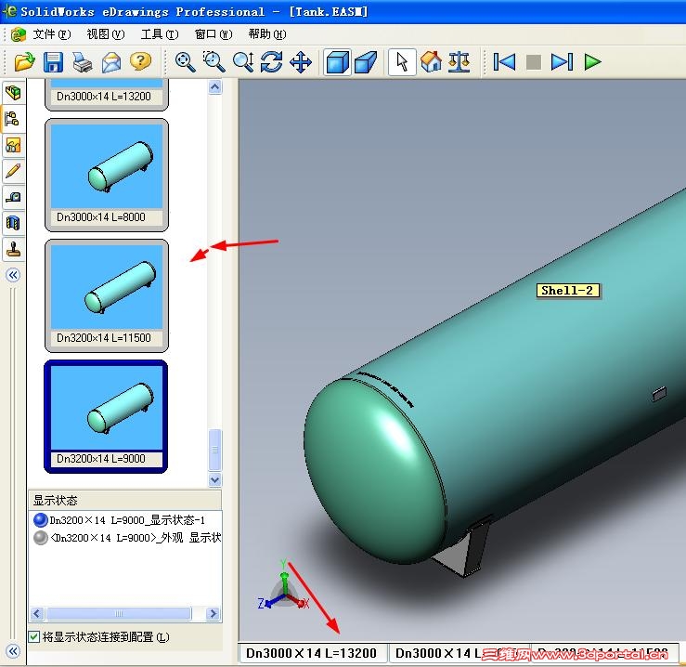Viewport: 686px width, 667px height.
Task: Click the eDrawings logo on menu bar
Action: [19, 34]
